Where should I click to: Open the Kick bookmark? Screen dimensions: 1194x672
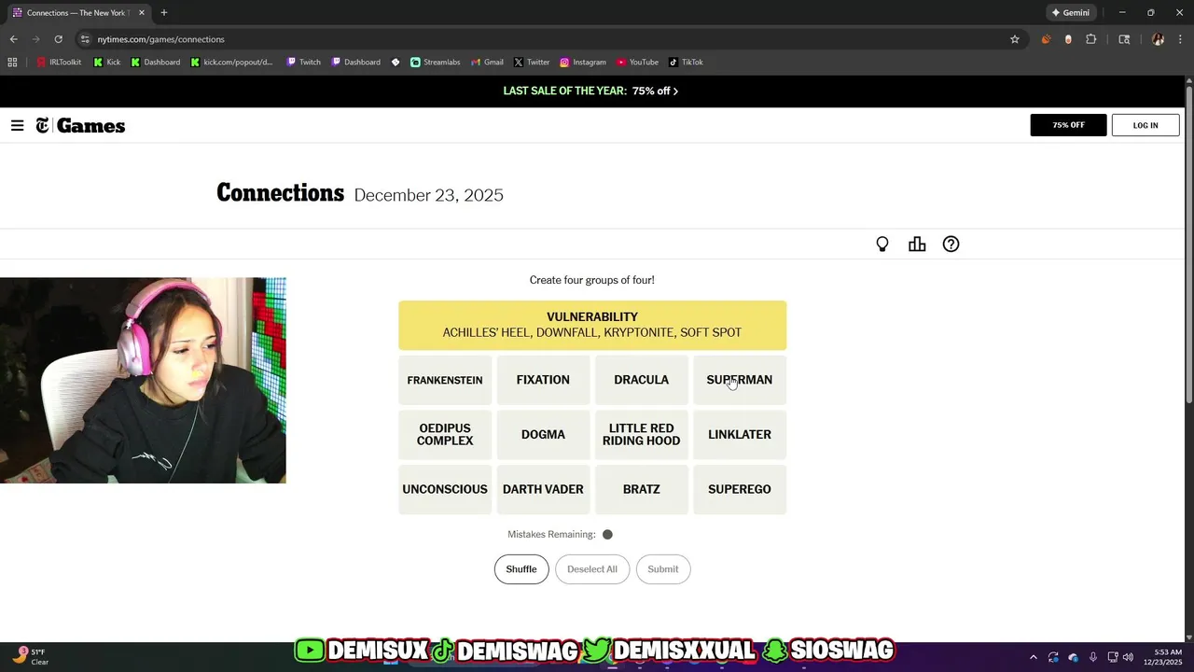coord(107,63)
